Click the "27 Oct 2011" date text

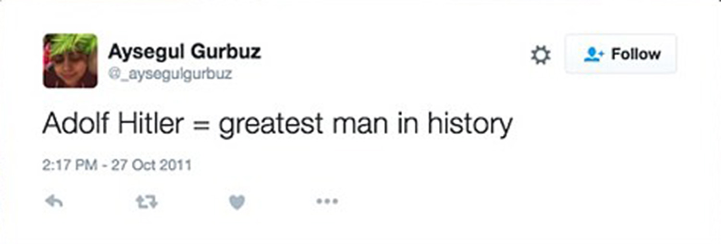point(151,166)
